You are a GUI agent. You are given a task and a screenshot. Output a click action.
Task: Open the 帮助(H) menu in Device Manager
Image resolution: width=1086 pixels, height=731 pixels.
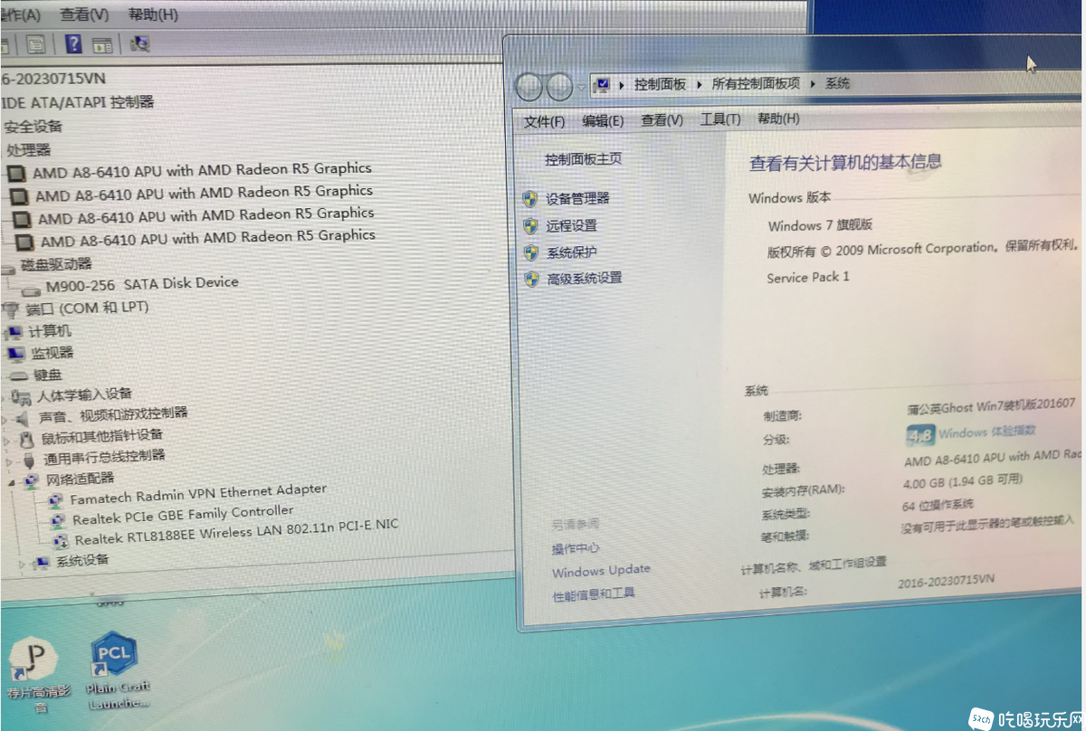pos(153,15)
